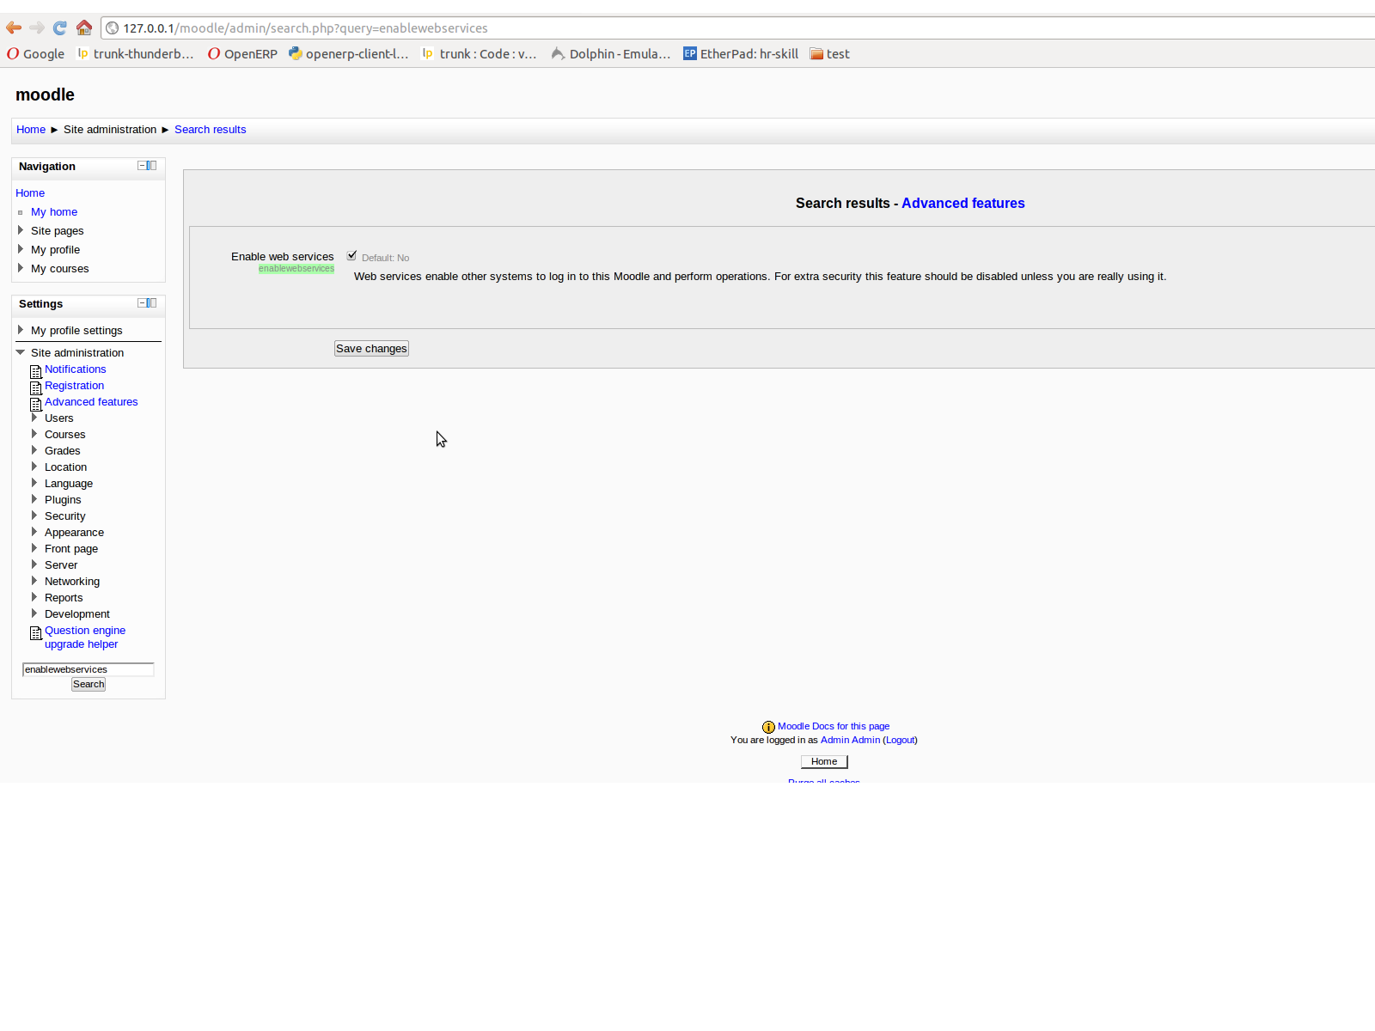Open Advanced features heading link

pyautogui.click(x=962, y=204)
